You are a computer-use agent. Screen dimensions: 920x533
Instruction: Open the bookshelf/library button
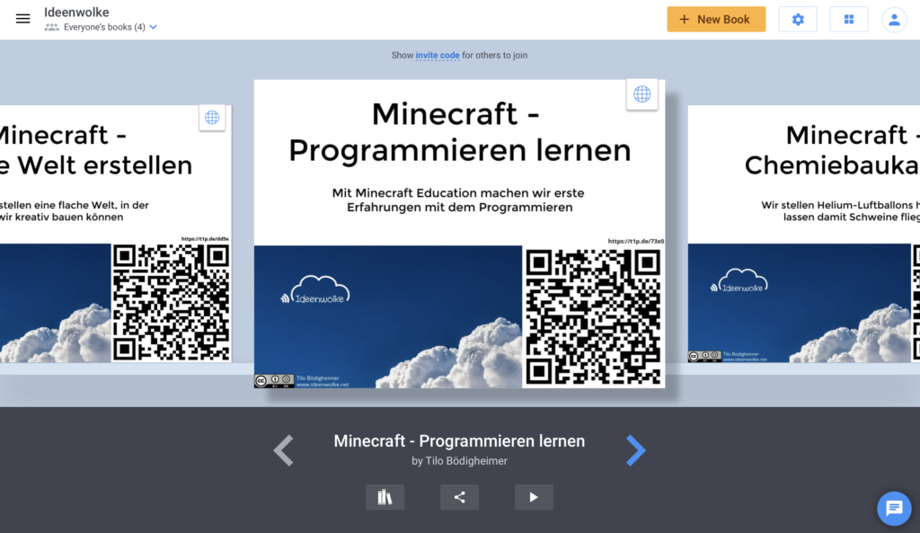385,497
